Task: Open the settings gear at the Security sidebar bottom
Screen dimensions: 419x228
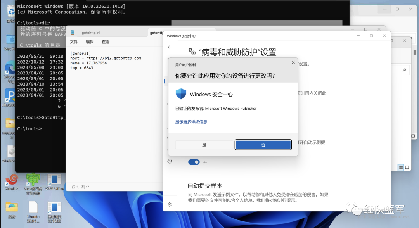Action: pyautogui.click(x=170, y=204)
